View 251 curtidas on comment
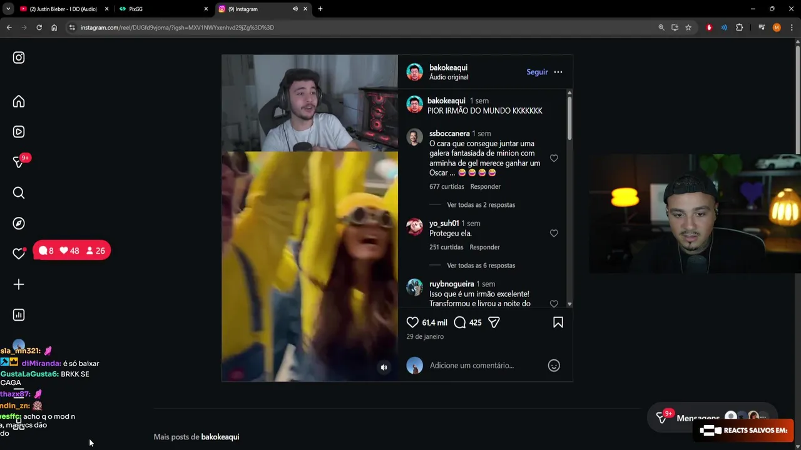This screenshot has width=801, height=450. click(447, 247)
